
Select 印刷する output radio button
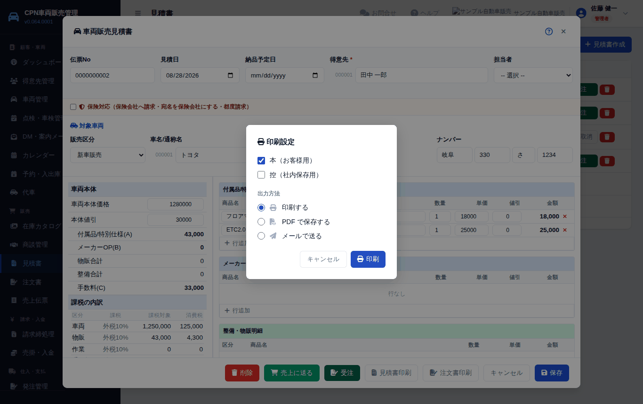click(261, 208)
